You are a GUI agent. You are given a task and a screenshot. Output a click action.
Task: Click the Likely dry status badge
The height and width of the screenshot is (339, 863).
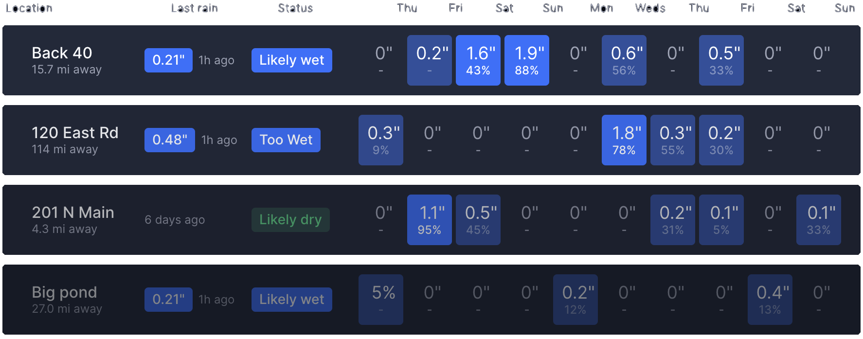(290, 220)
